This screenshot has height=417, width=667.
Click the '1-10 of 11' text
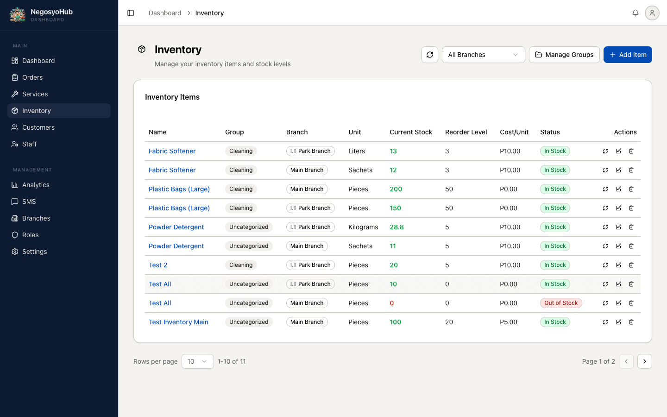point(232,361)
